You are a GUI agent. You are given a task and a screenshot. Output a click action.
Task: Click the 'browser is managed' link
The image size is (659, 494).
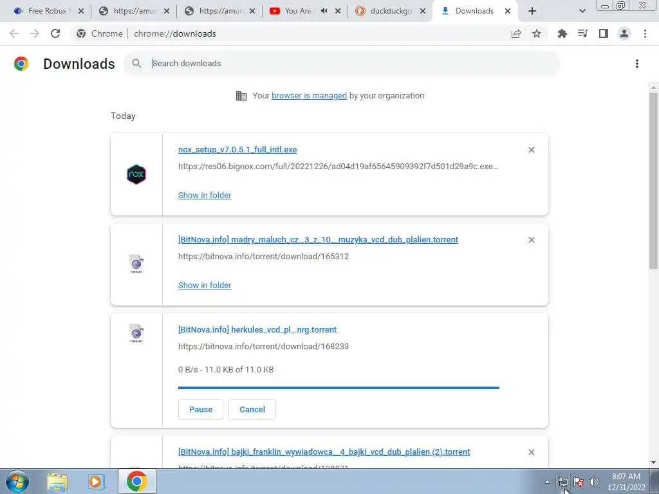310,96
